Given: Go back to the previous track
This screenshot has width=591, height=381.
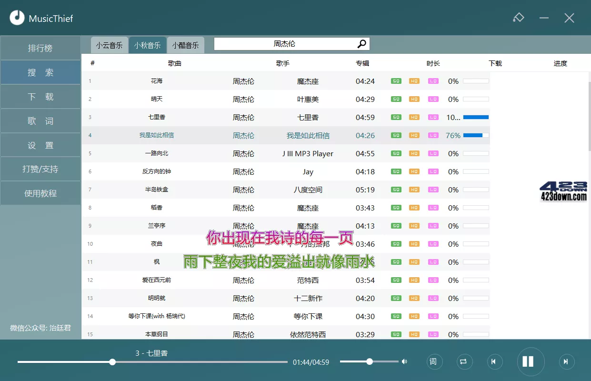Looking at the screenshot, I should tap(495, 362).
